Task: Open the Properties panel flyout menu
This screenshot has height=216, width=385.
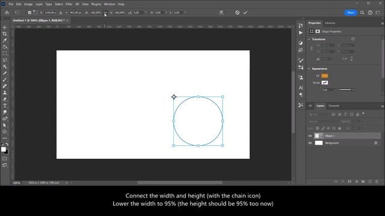Action: (383, 23)
